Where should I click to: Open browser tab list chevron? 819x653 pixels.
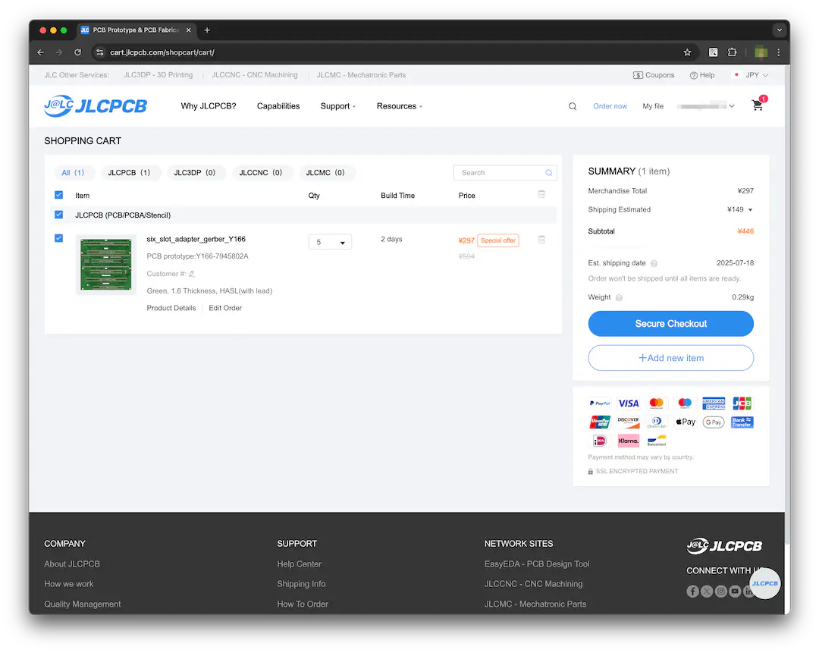[x=780, y=30]
